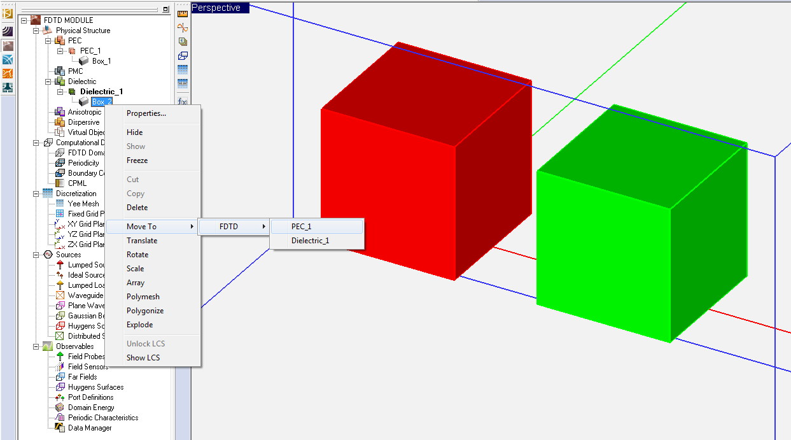791x440 pixels.
Task: Select the Data Manager tree item
Action: tap(90, 428)
